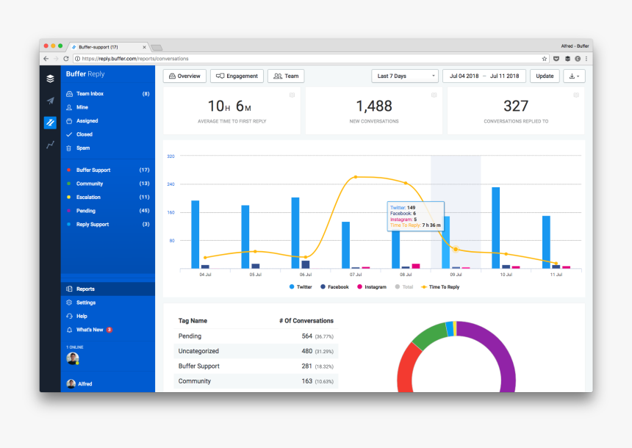Open the Closed conversations folder
The width and height of the screenshot is (632, 448).
[x=107, y=134]
